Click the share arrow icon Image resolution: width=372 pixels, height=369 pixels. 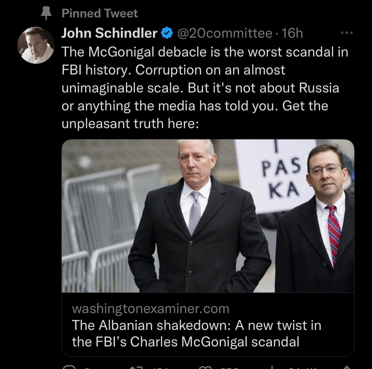(344, 367)
